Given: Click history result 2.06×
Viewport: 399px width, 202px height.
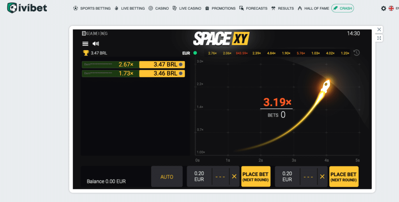Looking at the screenshot, I should [x=227, y=53].
